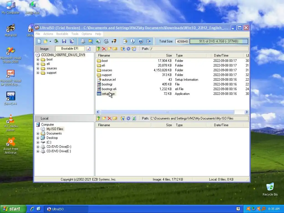Click the green Refresh icon in Local toolbar
284x213 pixels.
[x=134, y=118]
